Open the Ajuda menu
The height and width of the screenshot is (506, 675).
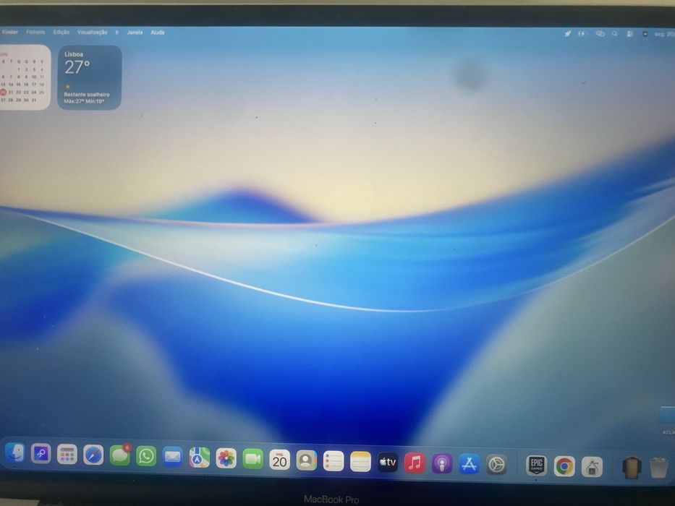pos(158,33)
